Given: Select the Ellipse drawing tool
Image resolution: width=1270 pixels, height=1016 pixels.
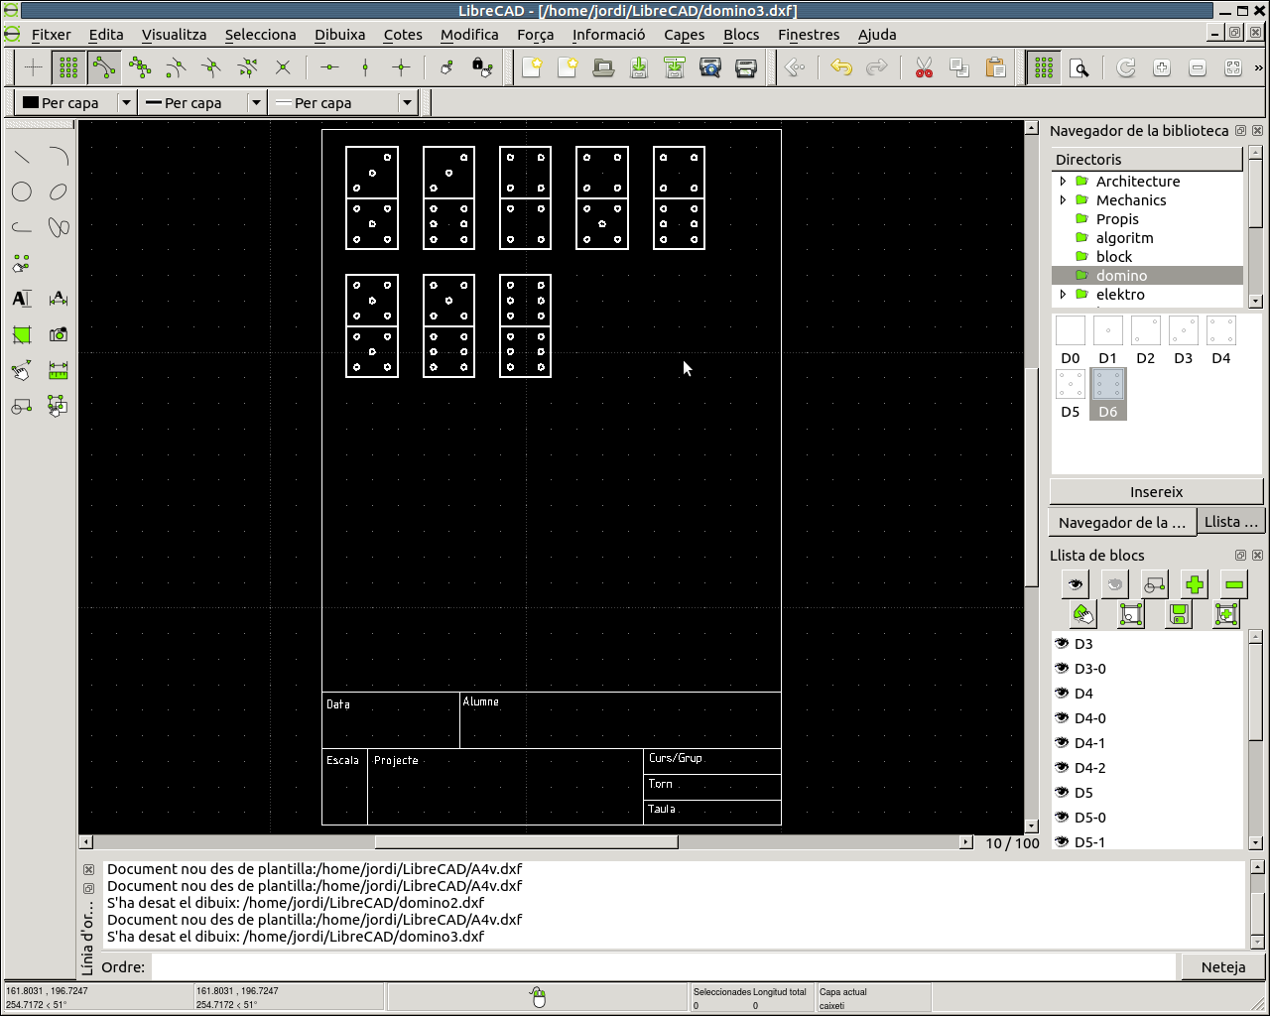Looking at the screenshot, I should click(x=59, y=192).
